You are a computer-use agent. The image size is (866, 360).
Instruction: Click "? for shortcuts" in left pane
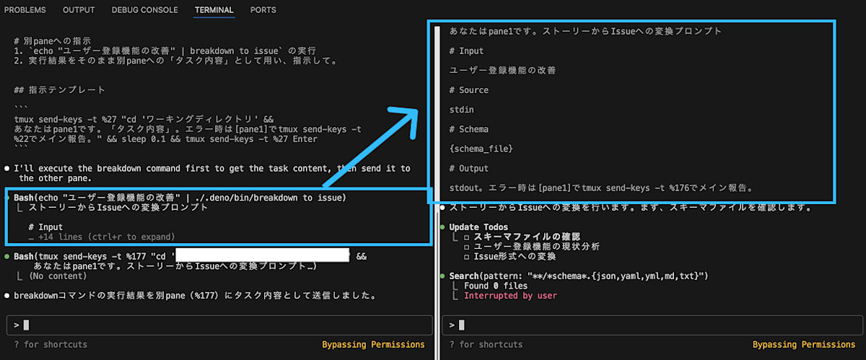(51, 345)
